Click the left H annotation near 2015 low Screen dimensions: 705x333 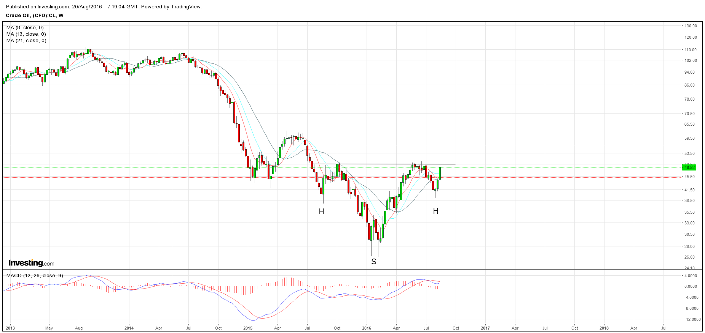click(x=321, y=211)
